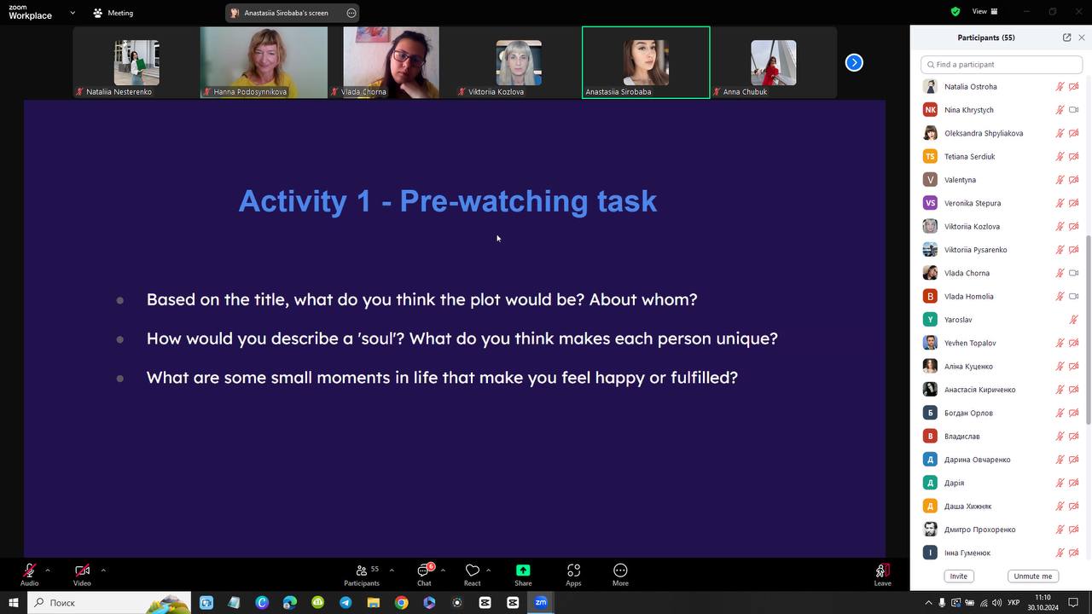Unmute the microphone with Audio button
Screen dimensions: 1092x614
[x=30, y=571]
